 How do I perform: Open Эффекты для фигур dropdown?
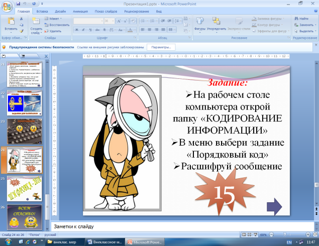271,31
